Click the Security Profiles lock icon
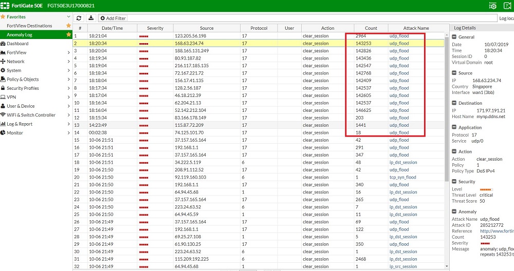 click(x=3, y=88)
